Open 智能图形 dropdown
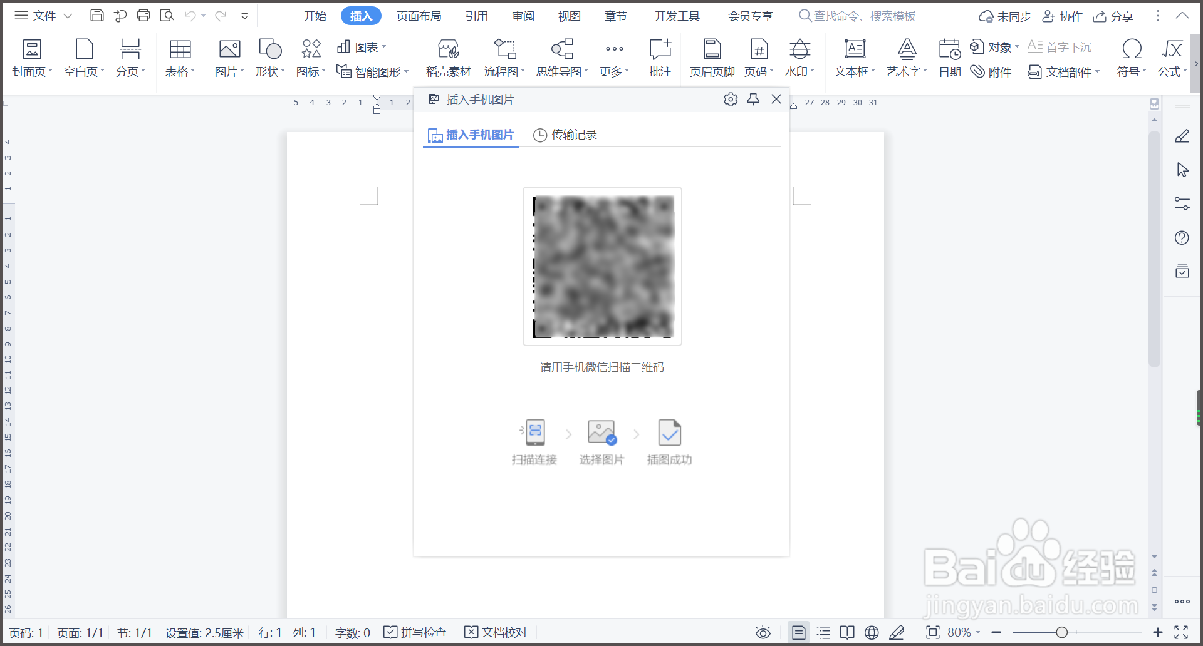Screen dimensions: 1203x646 pyautogui.click(x=406, y=71)
